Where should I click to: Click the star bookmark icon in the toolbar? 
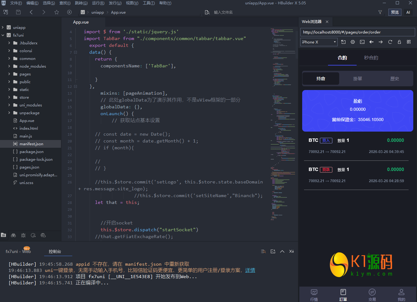pyautogui.click(x=57, y=12)
